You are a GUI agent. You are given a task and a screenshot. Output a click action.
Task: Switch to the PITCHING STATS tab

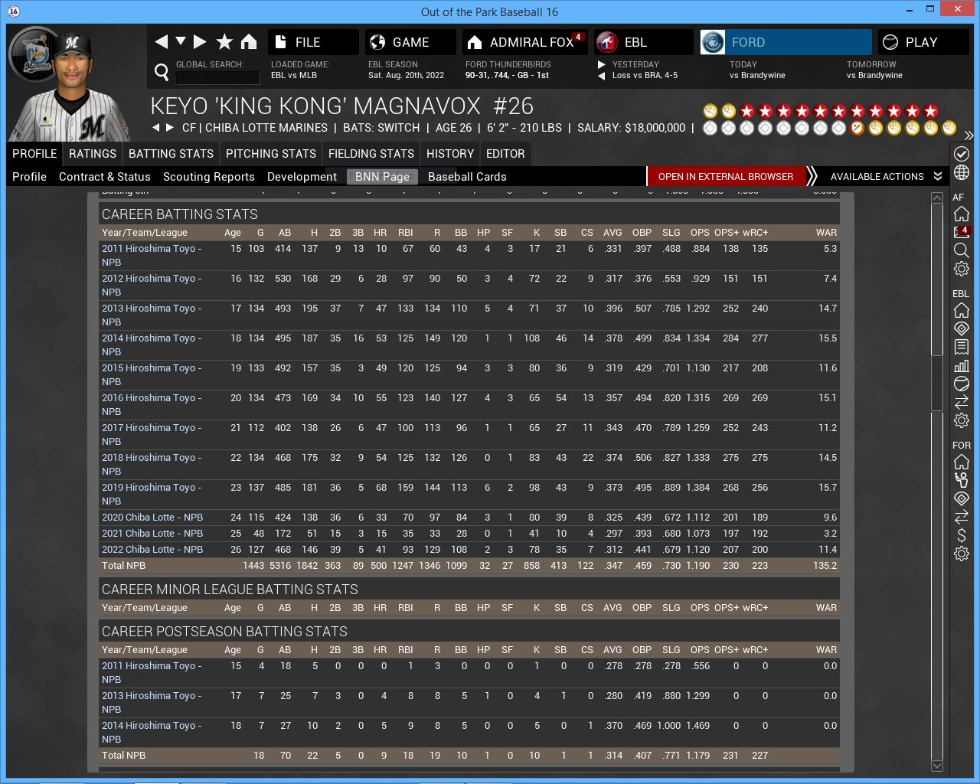point(271,154)
